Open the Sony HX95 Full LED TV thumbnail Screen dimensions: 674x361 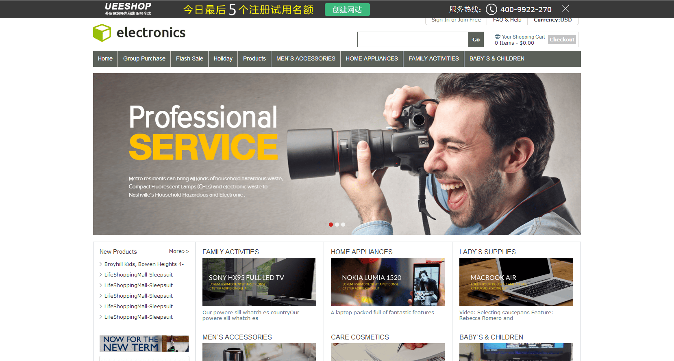click(x=259, y=282)
